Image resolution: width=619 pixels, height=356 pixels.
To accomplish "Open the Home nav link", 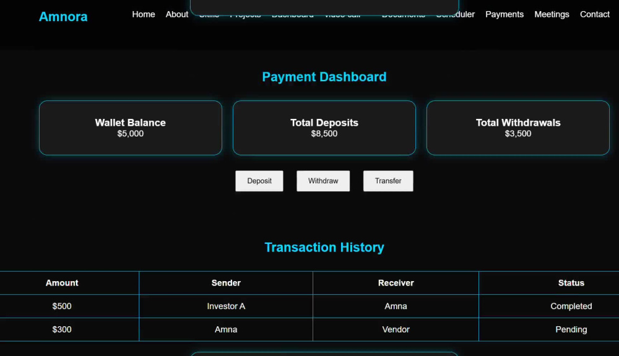I will point(144,14).
